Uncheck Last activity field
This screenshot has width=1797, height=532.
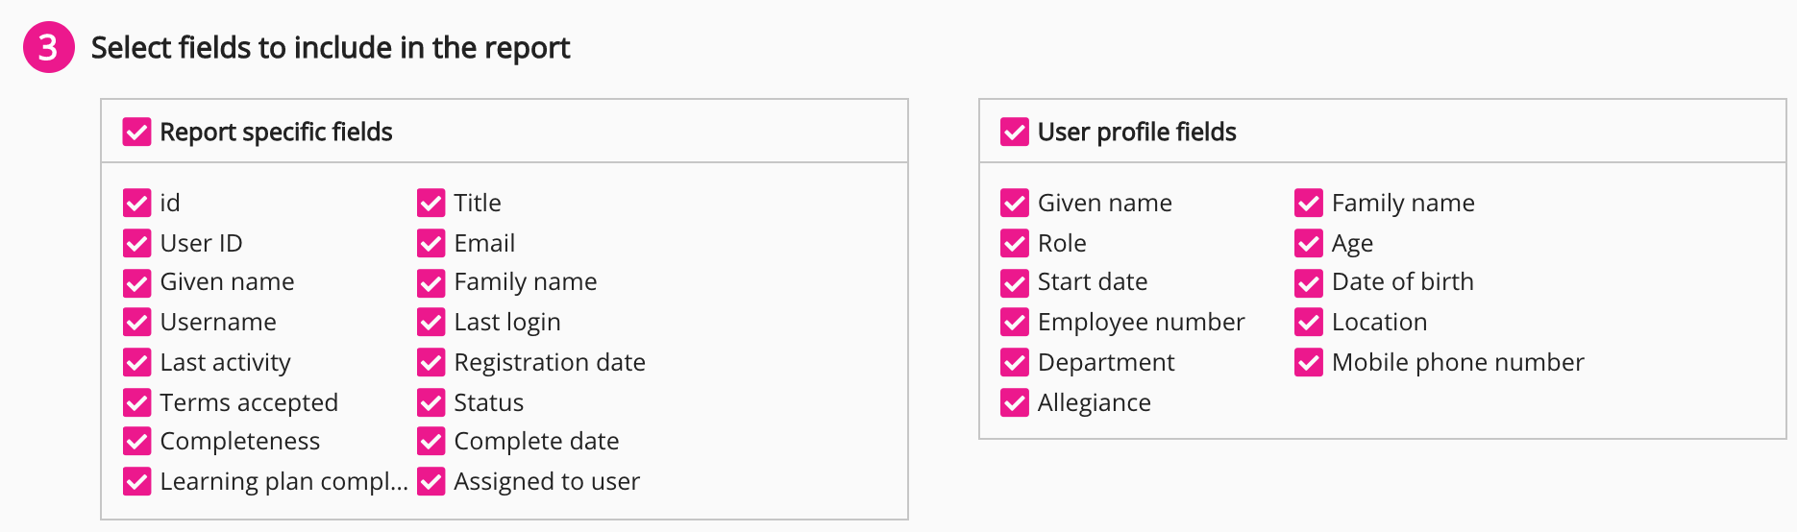pyautogui.click(x=137, y=362)
